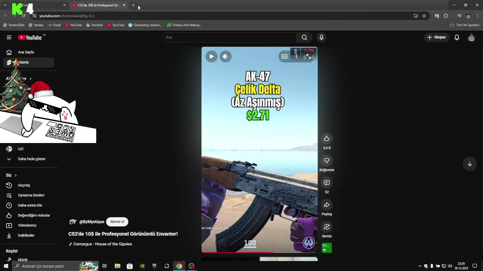This screenshot has width=483, height=271.
Task: Go to Ana Sayfa in sidebar
Action: click(x=29, y=52)
